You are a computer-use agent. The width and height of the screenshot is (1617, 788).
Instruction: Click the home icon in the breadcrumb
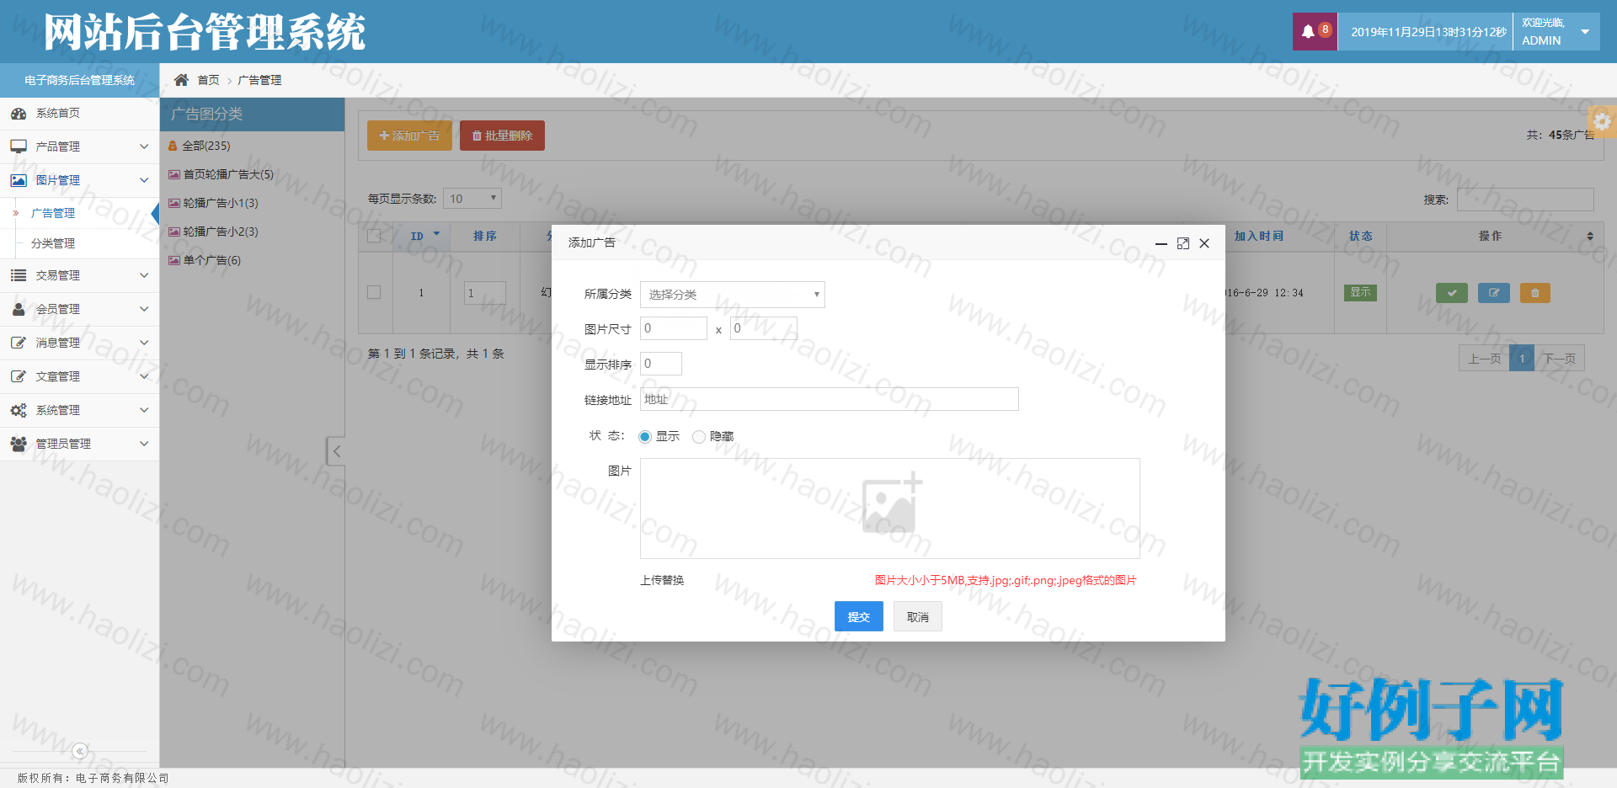tap(181, 80)
